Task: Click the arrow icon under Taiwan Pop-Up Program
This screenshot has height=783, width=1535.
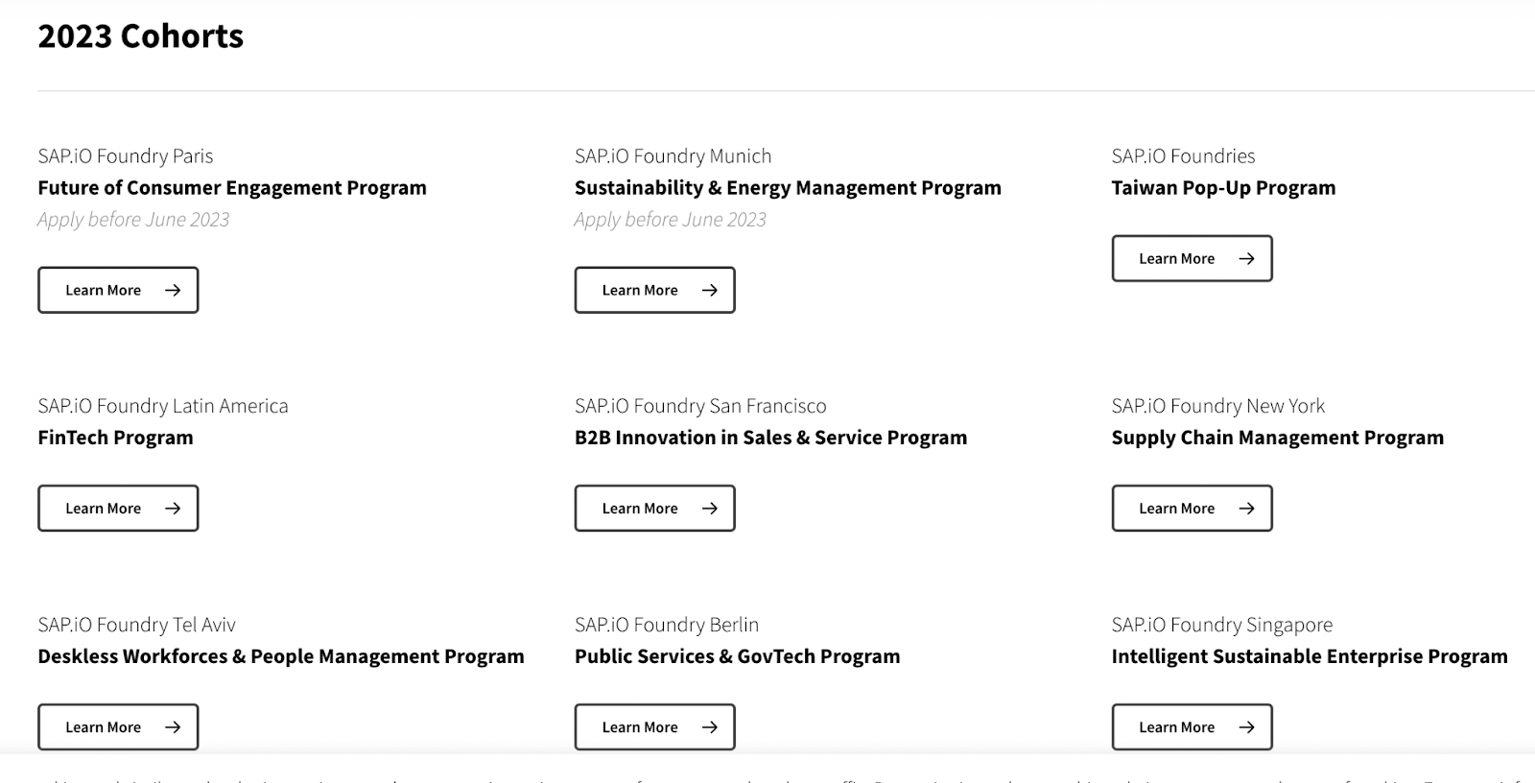Action: [x=1246, y=258]
